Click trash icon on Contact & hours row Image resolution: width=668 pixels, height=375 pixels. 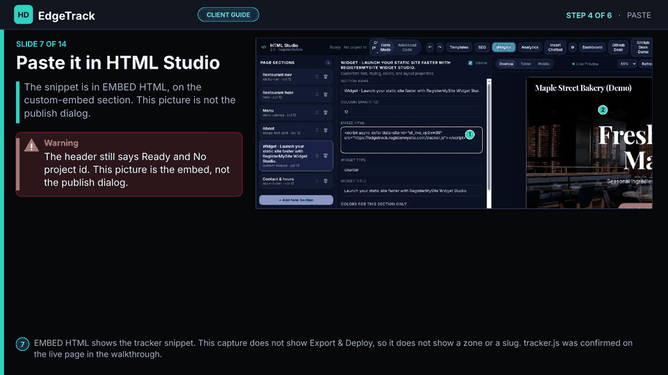pos(326,181)
